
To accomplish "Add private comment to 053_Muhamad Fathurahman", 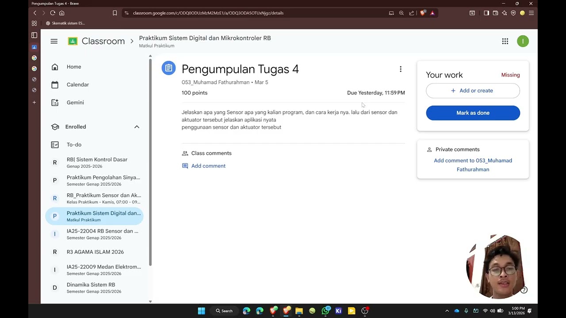I will [x=473, y=165].
